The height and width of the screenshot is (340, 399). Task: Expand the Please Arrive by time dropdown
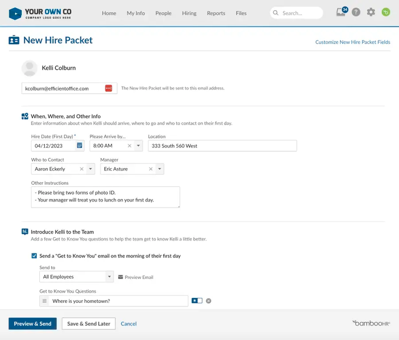[138, 146]
